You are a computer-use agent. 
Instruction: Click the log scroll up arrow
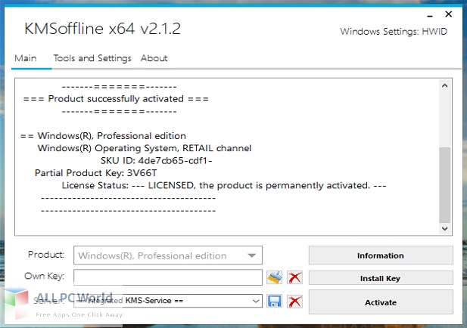[444, 85]
